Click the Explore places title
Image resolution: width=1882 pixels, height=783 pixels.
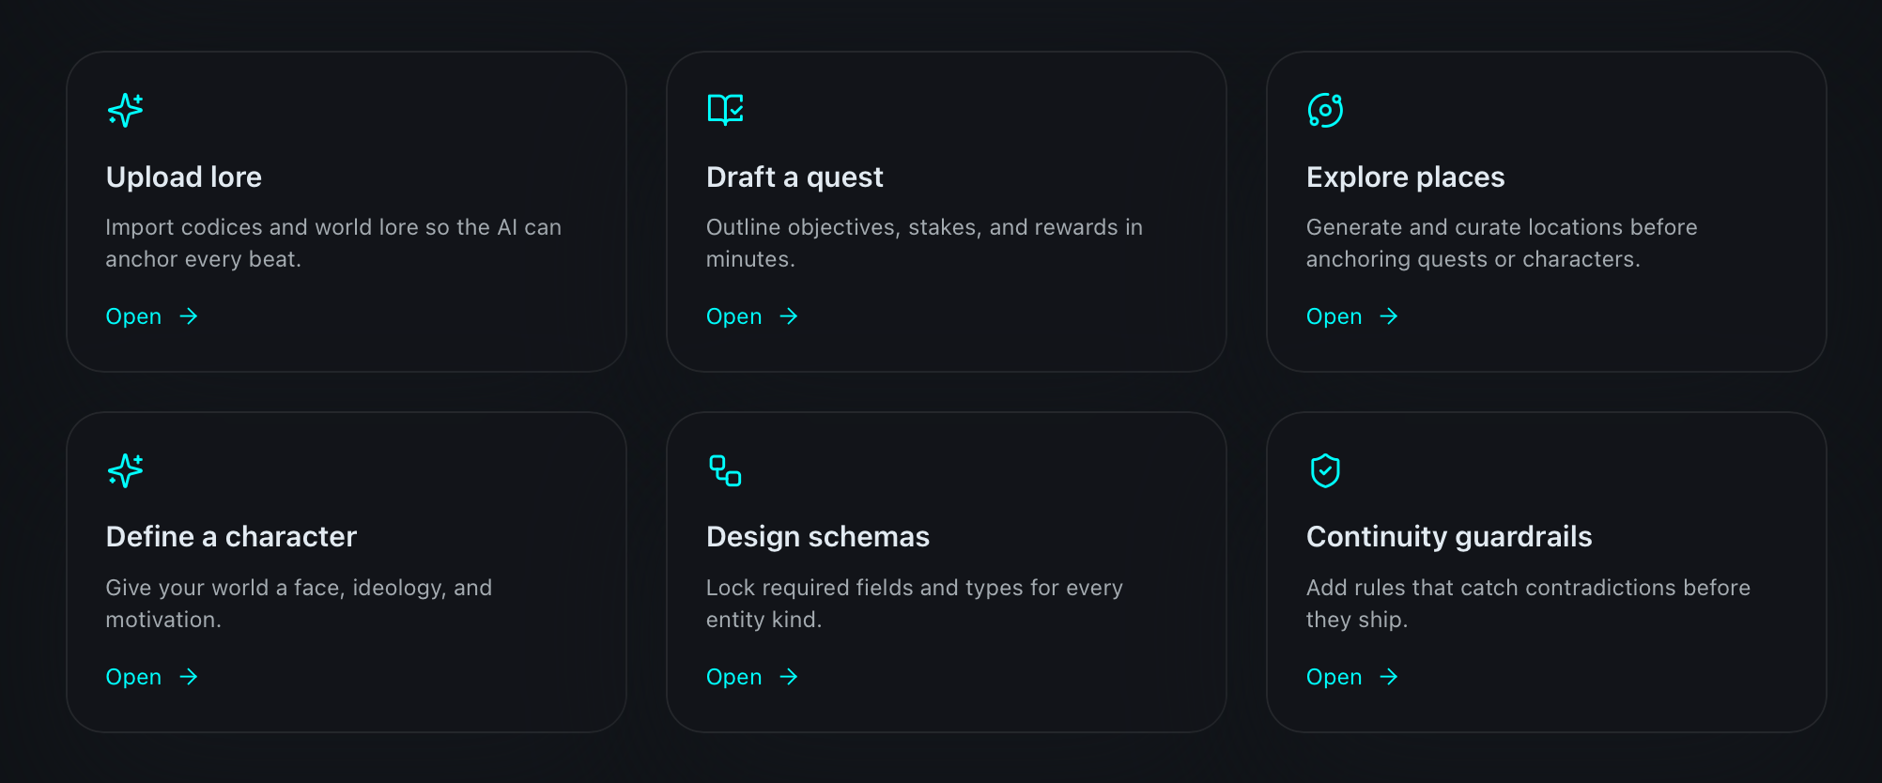[1405, 177]
